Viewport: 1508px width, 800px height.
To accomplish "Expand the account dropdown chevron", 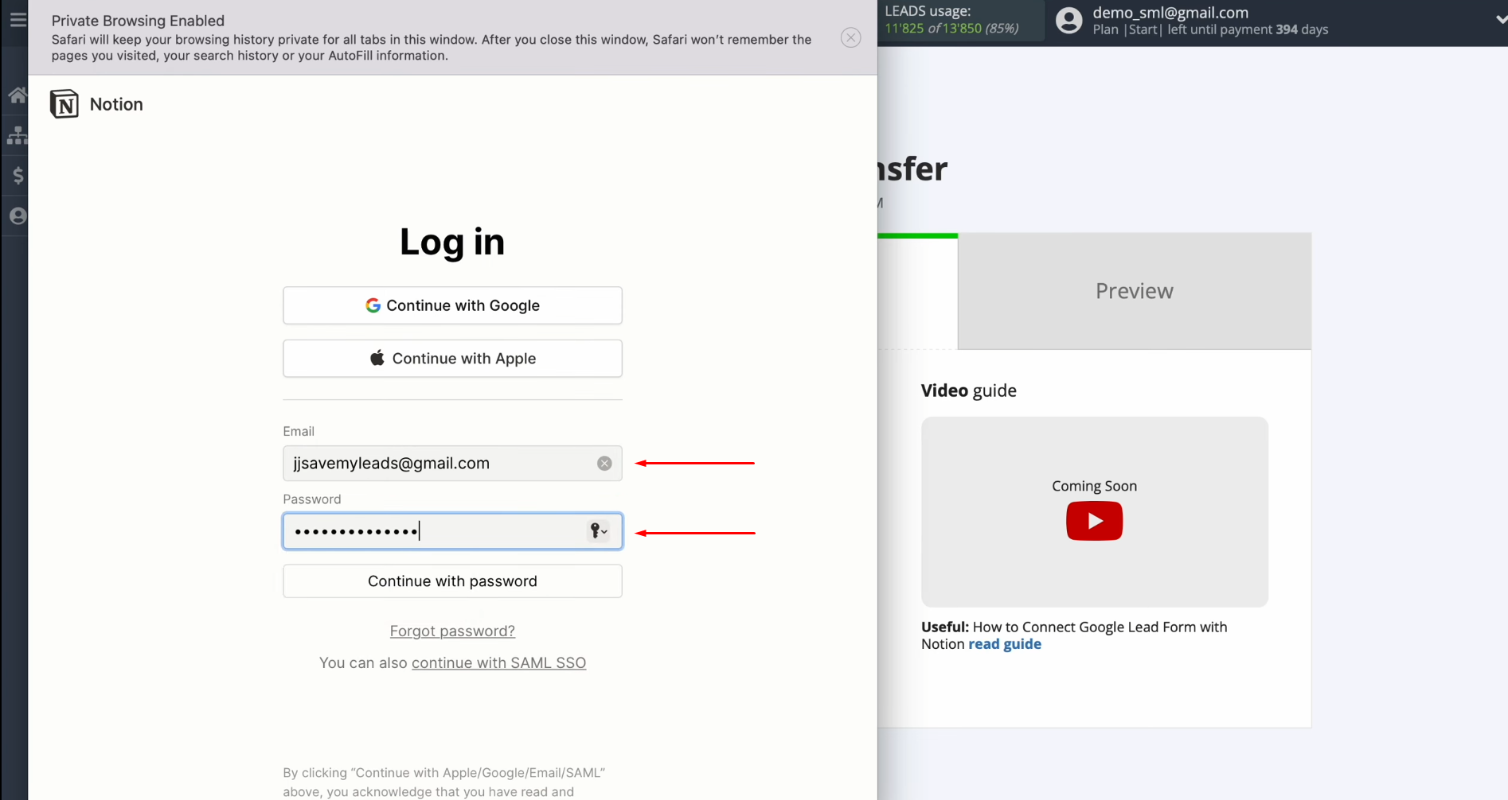I will 1500,20.
